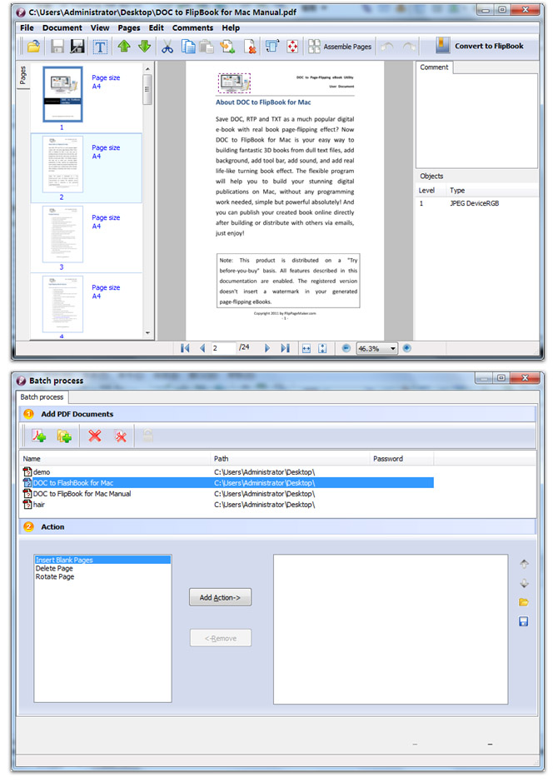Click the thumbnail panel scrollbar up arrow
This screenshot has width=558, height=782.
click(147, 69)
